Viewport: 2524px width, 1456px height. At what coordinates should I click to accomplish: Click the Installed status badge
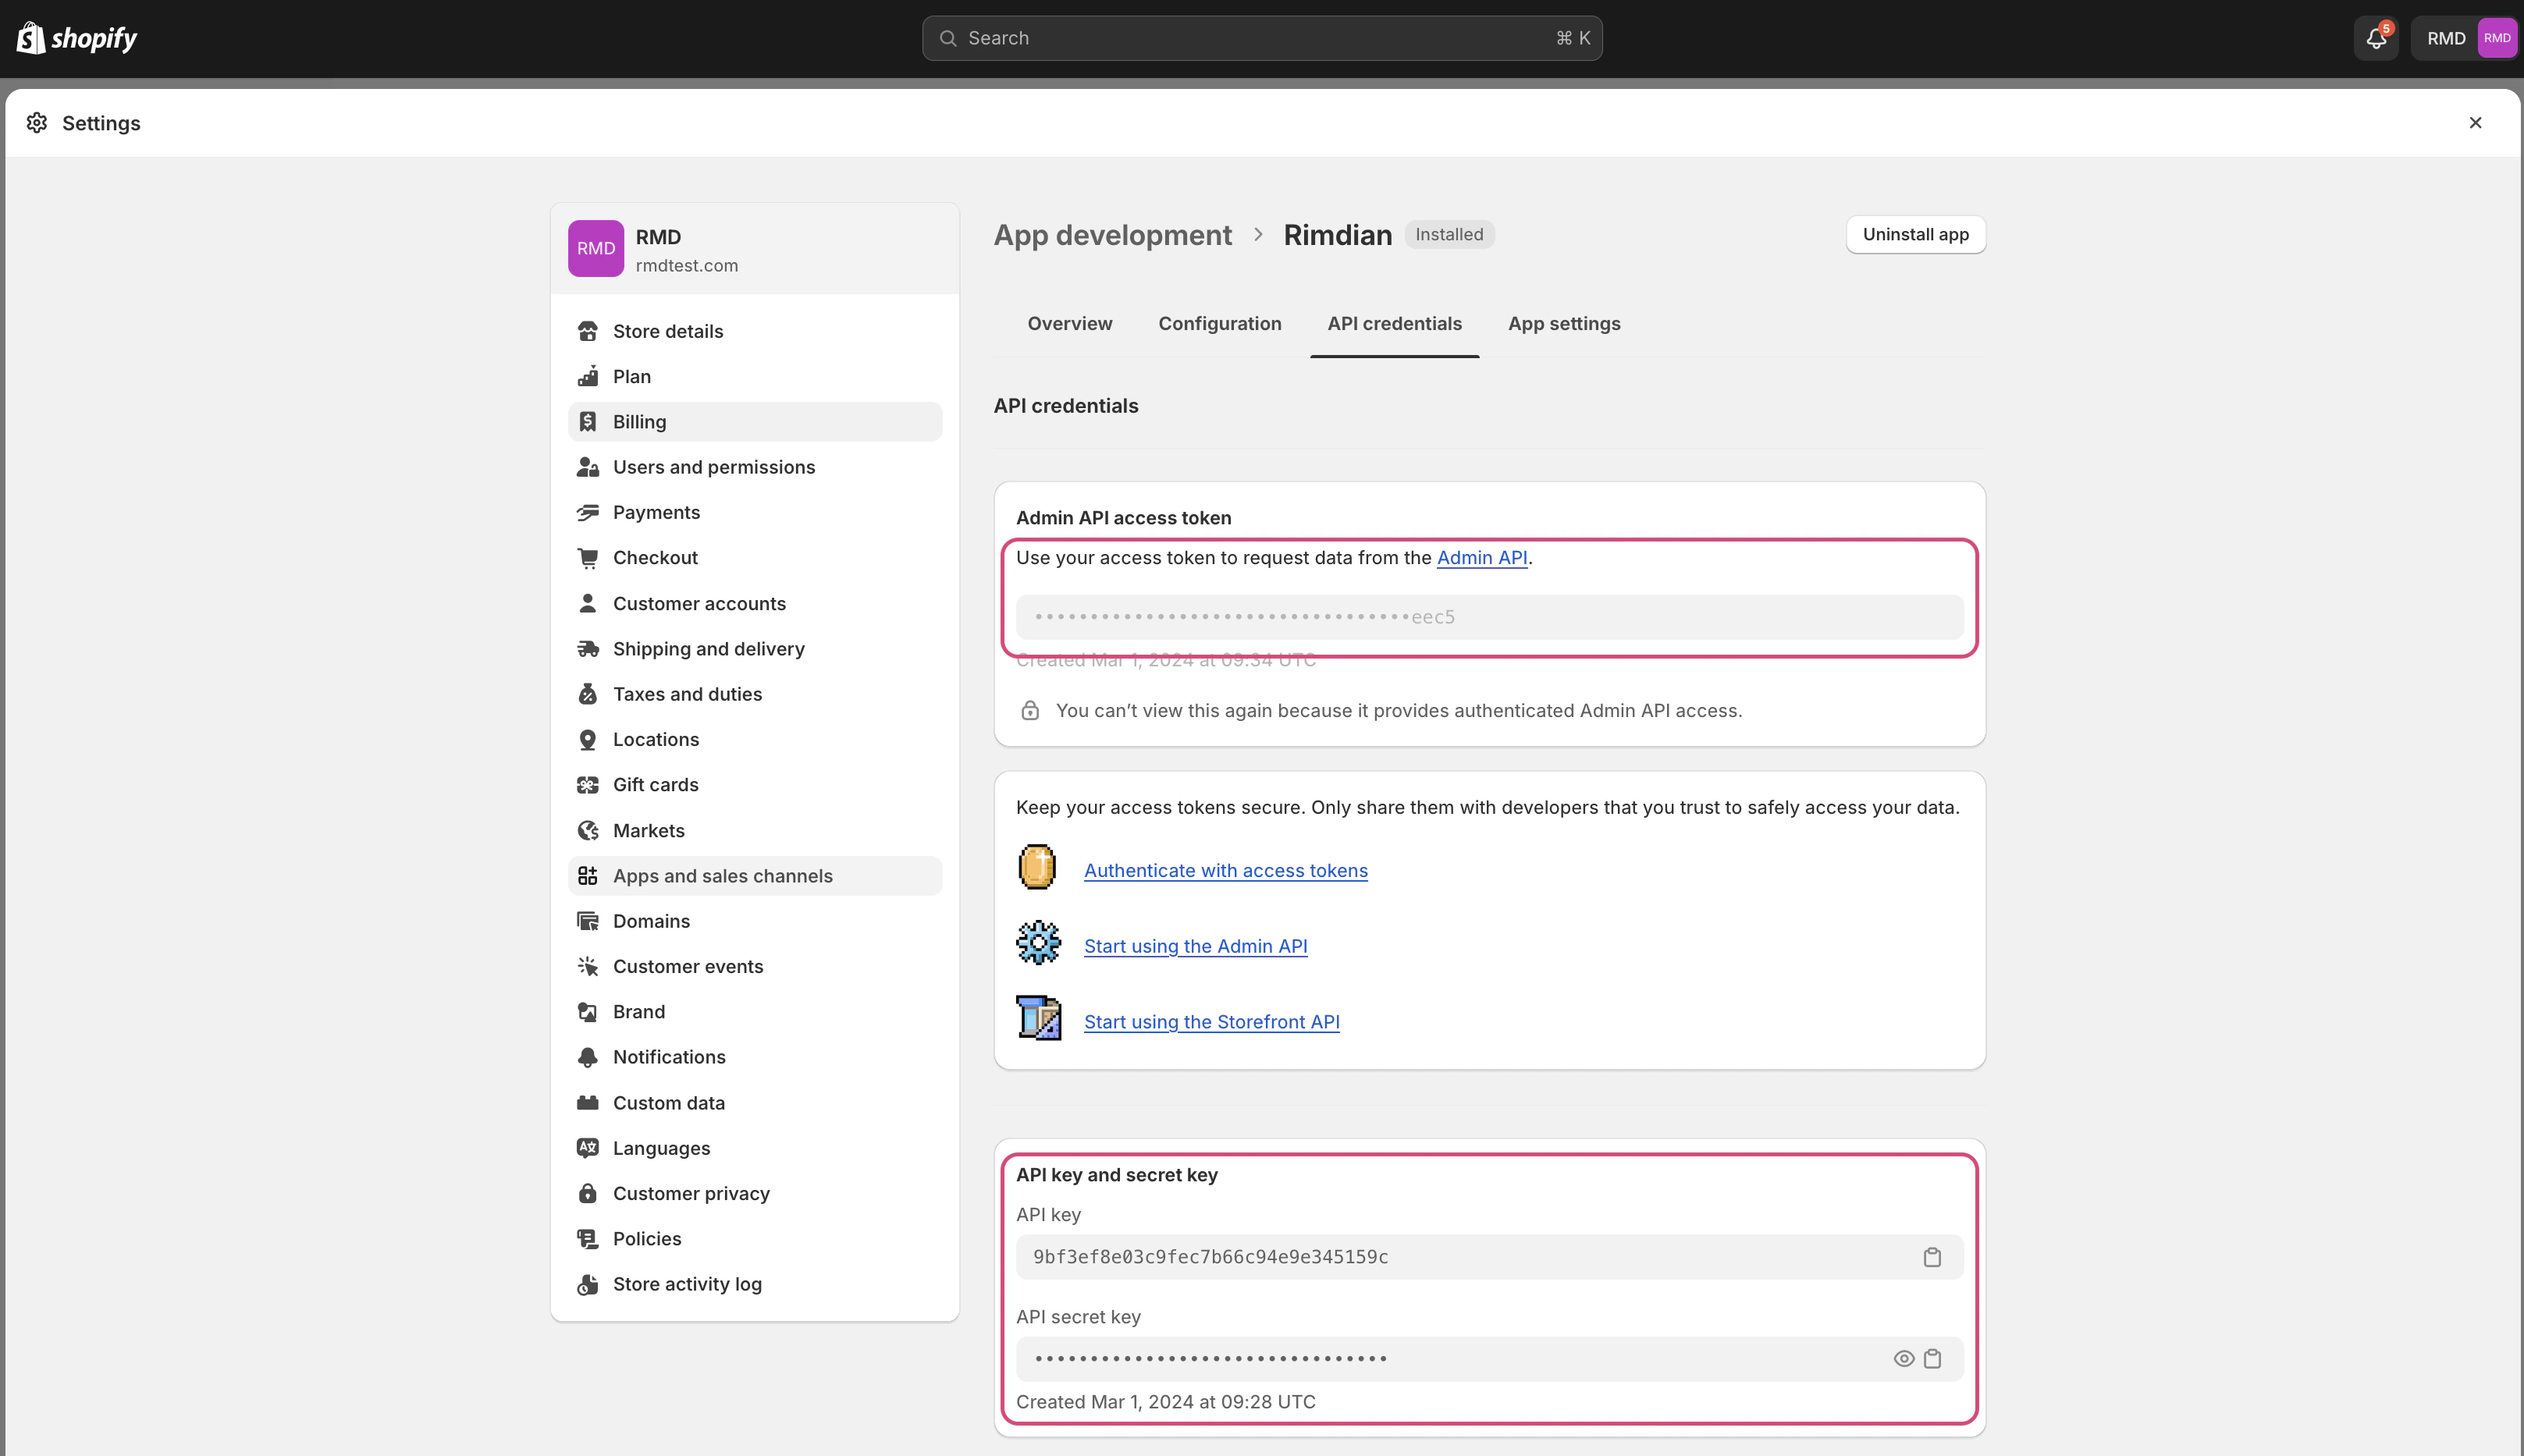coord(1449,235)
